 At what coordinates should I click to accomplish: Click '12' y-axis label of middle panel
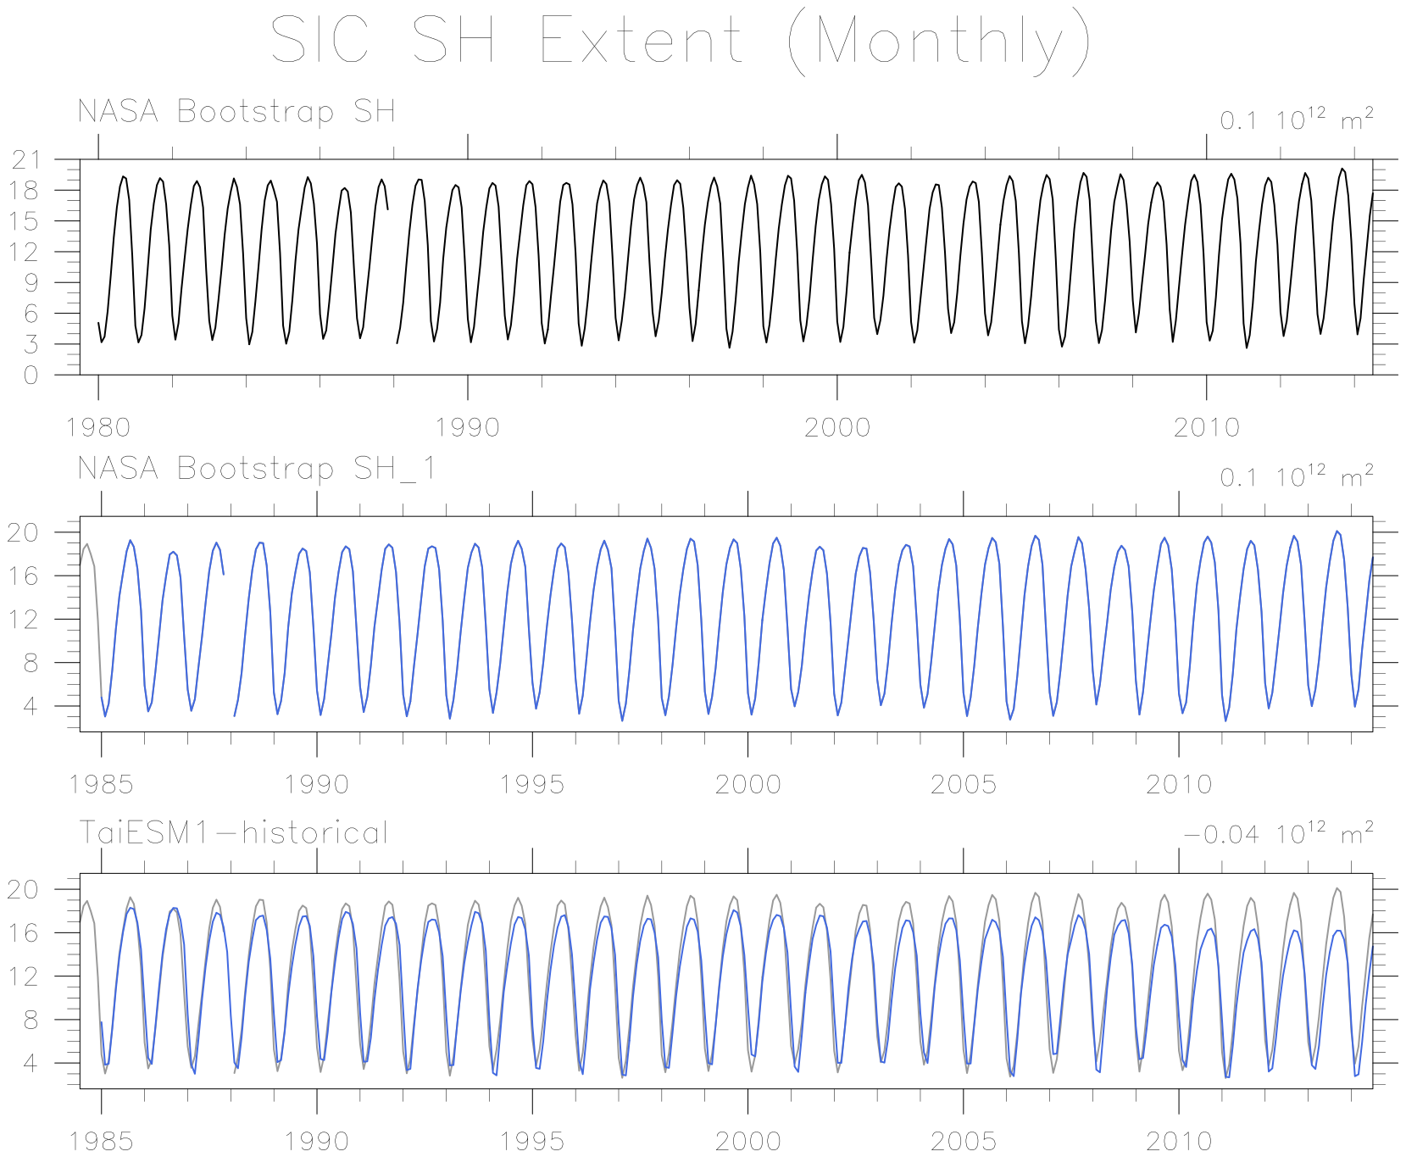24,620
